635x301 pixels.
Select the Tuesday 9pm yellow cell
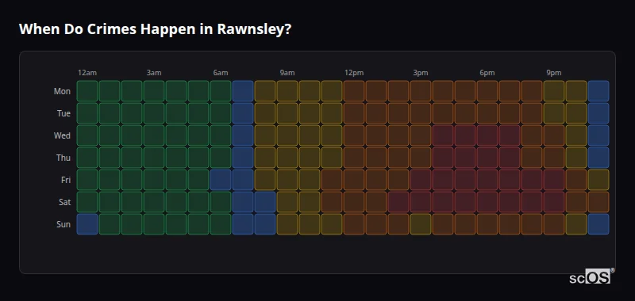click(x=554, y=113)
